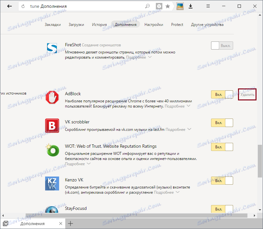Screen dimensions: 263x229
Task: Click the scroll down arrow
Action: coord(260,210)
